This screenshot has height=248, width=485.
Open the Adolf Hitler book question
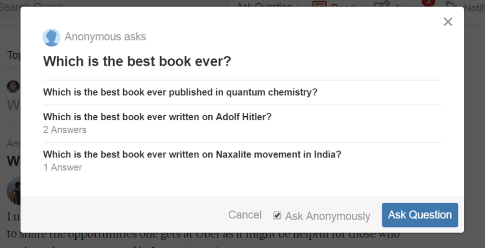click(157, 117)
